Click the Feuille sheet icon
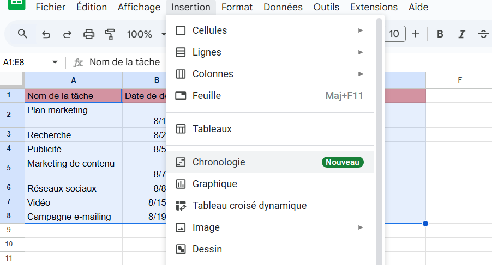This screenshot has height=265, width=492. (x=181, y=96)
